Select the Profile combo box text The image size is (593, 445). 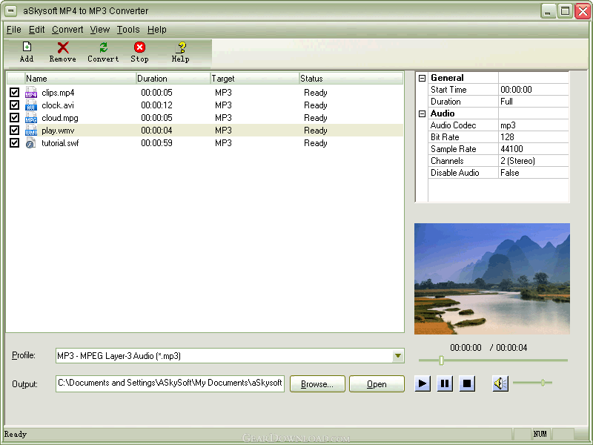pyautogui.click(x=119, y=356)
